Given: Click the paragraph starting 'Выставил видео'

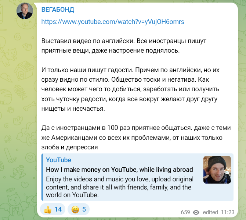Looking at the screenshot, I should tap(124, 46).
